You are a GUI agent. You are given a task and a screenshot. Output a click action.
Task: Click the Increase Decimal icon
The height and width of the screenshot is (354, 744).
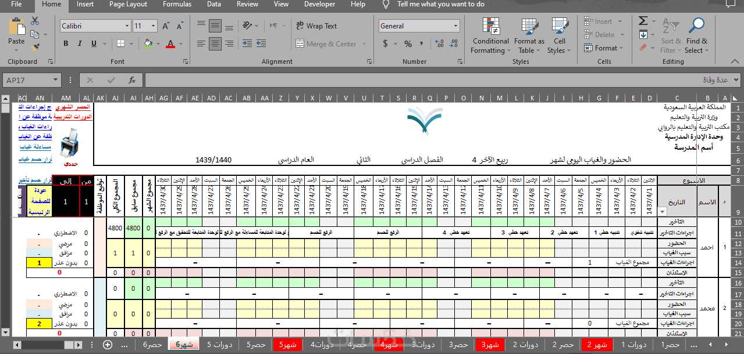tap(438, 44)
